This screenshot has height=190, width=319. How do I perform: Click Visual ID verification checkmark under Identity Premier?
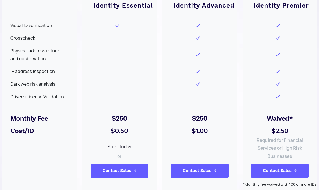click(278, 25)
